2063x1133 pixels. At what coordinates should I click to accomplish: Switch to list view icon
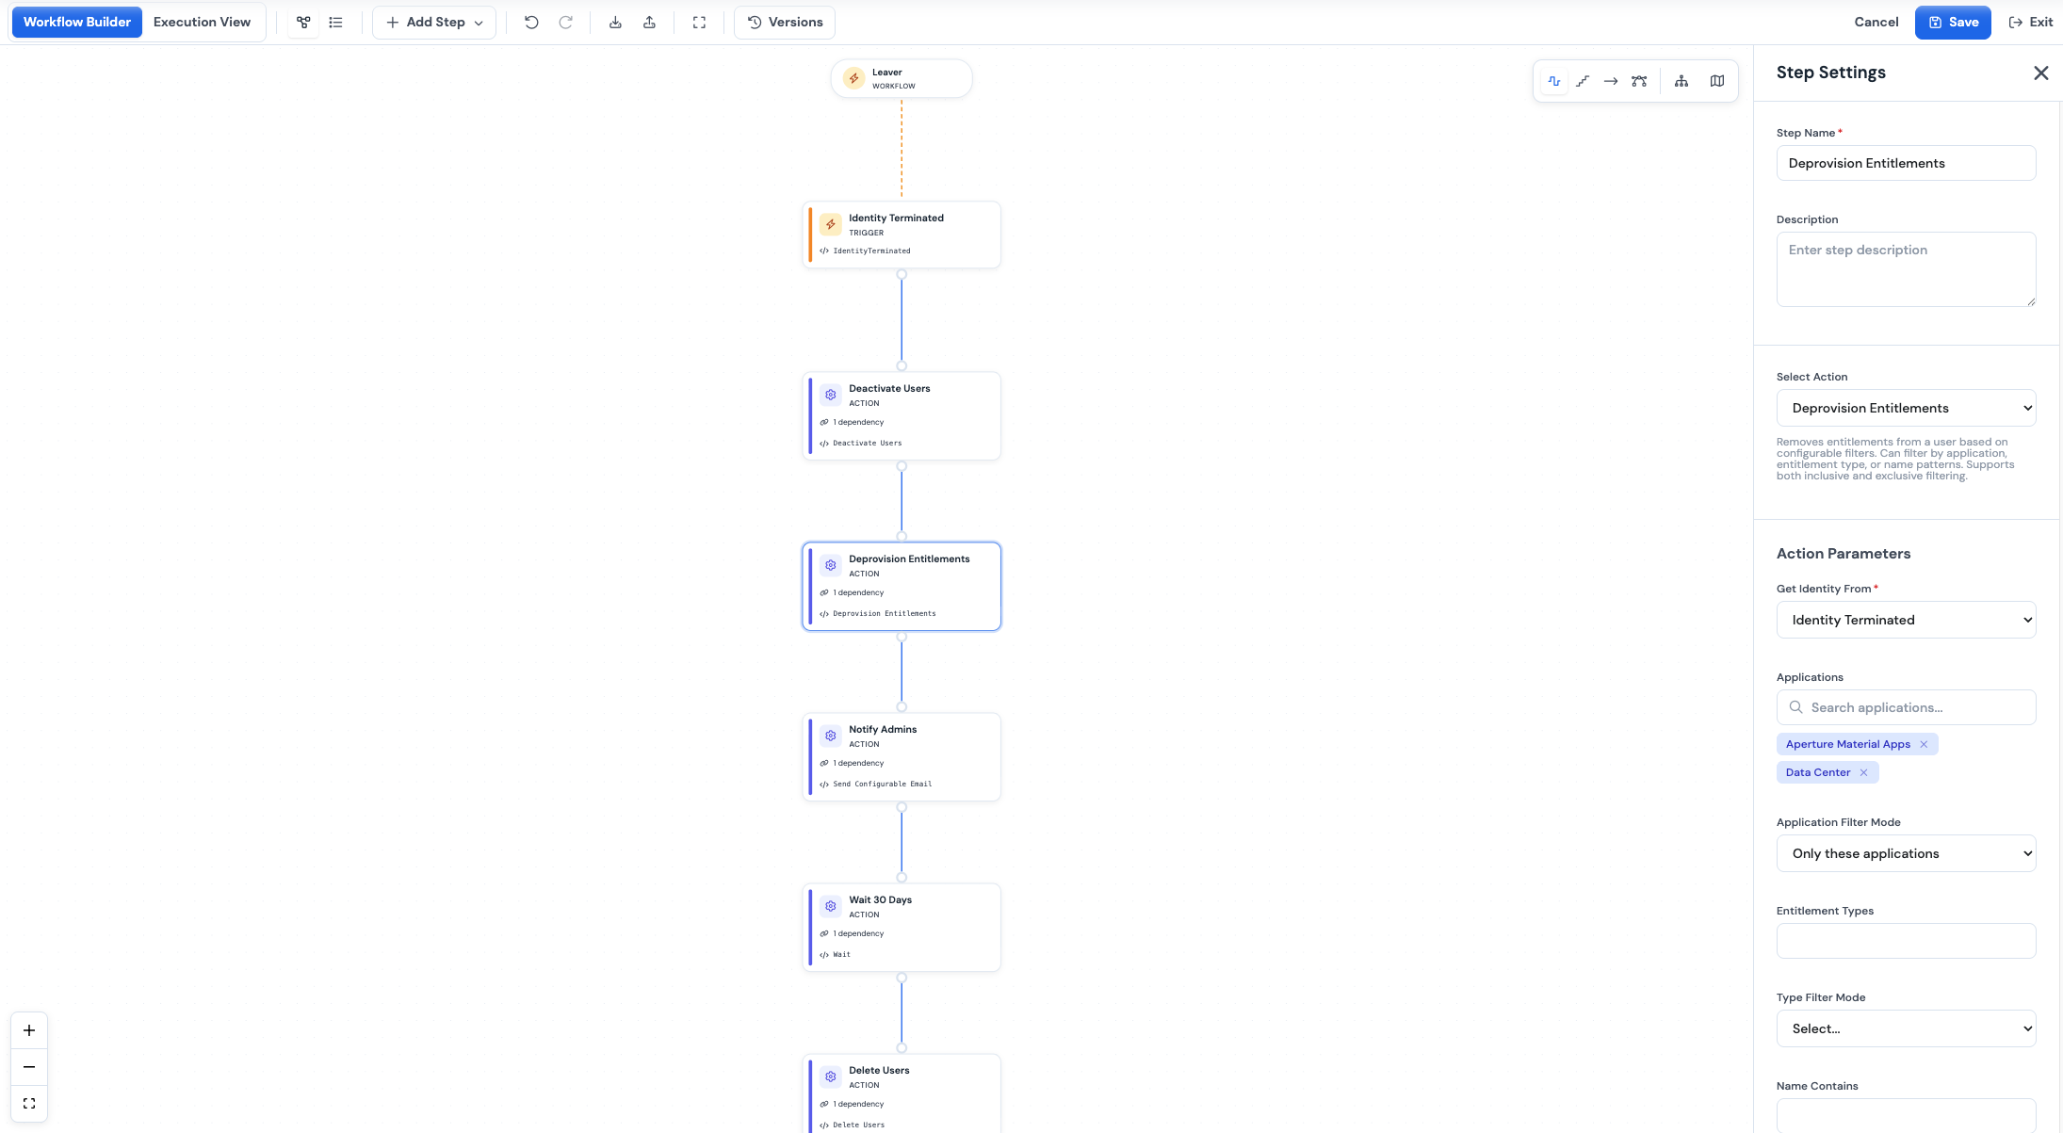(335, 22)
